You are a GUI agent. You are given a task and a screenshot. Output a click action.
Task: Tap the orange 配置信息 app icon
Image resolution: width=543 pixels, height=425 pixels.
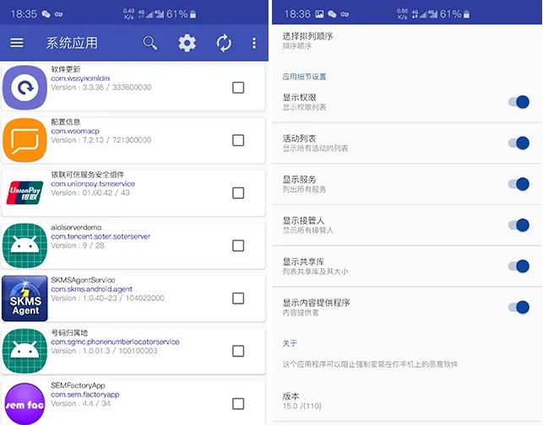24,140
